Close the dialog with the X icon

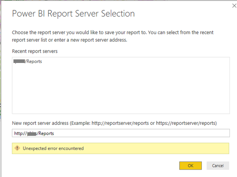point(234,6)
